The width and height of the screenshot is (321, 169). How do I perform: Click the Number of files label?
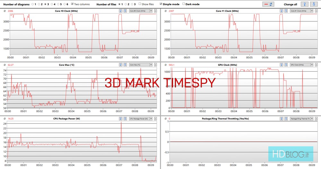(x=106, y=4)
